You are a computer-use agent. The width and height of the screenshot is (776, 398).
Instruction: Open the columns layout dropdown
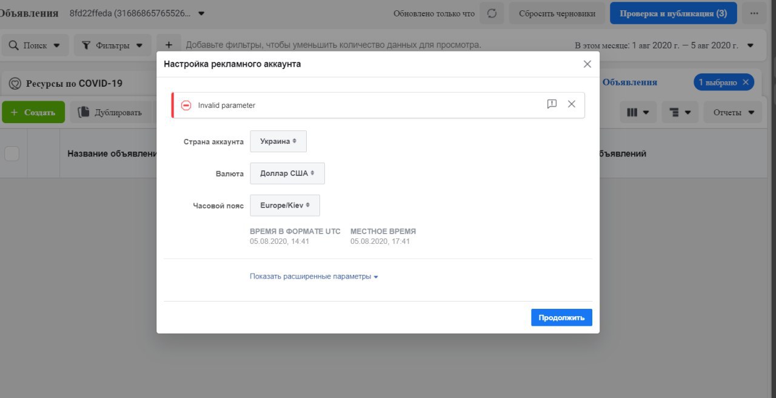[638, 112]
